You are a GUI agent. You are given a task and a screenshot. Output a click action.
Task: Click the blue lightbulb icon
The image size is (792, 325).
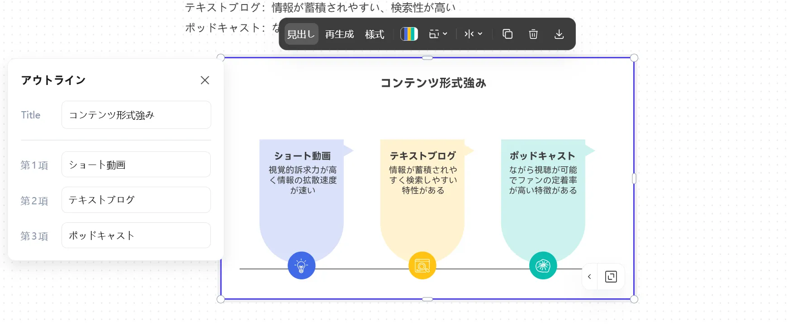[301, 265]
